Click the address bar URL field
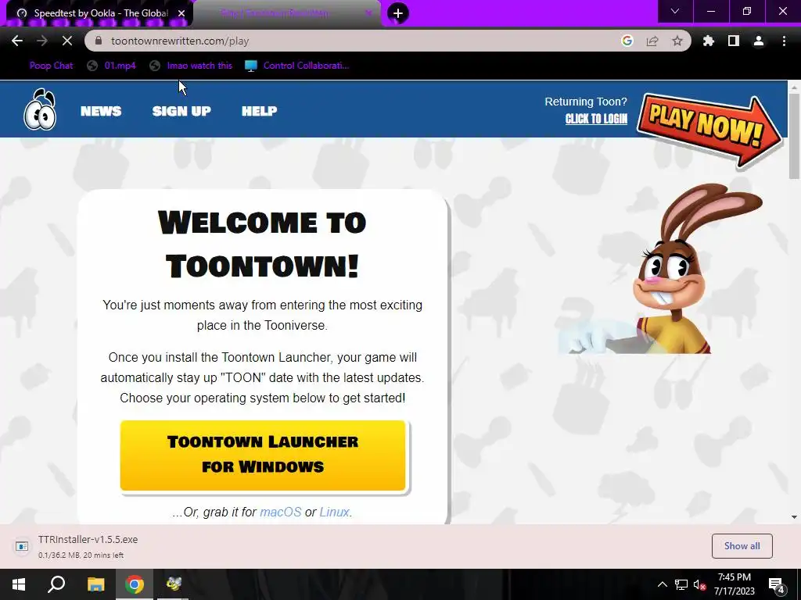This screenshot has height=600, width=801. click(357, 41)
